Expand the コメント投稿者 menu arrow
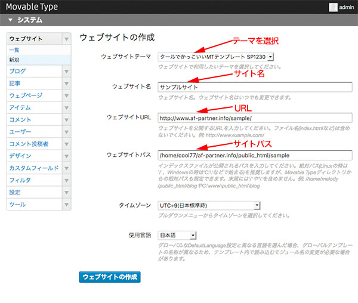 (x=66, y=144)
